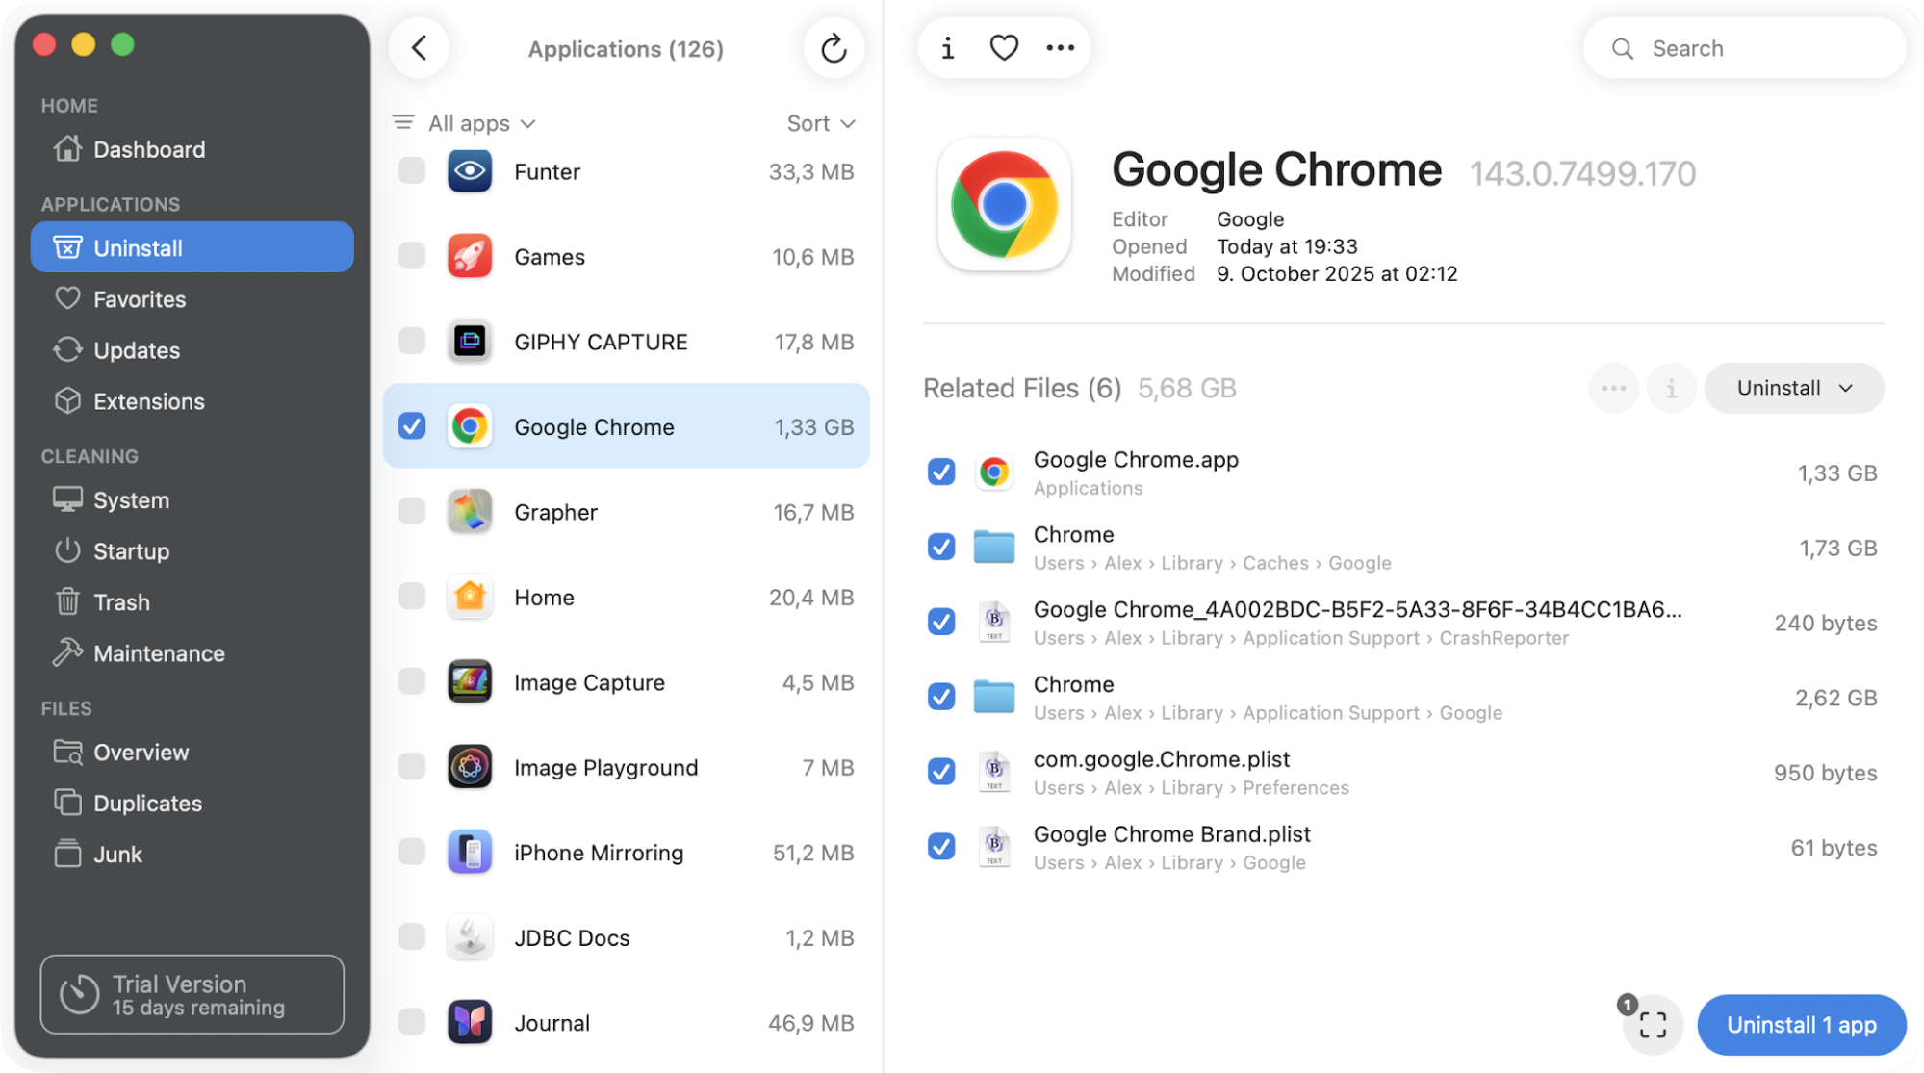The image size is (1924, 1073).
Task: Refresh the applications list
Action: 834,48
